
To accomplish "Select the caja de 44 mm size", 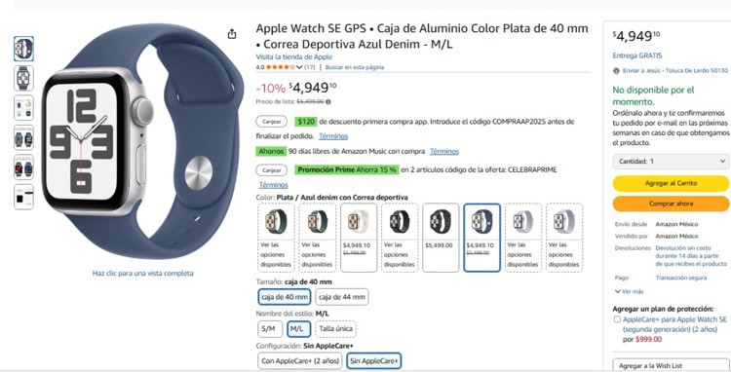I will [342, 297].
